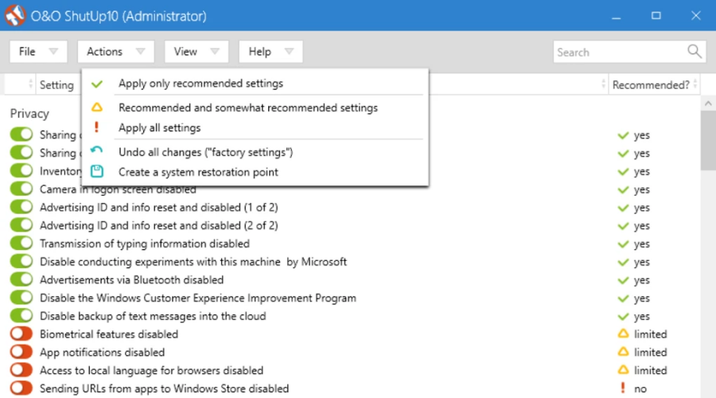Enable Sending URLs to Windows Store disabled
The image size is (716, 398).
[21, 388]
